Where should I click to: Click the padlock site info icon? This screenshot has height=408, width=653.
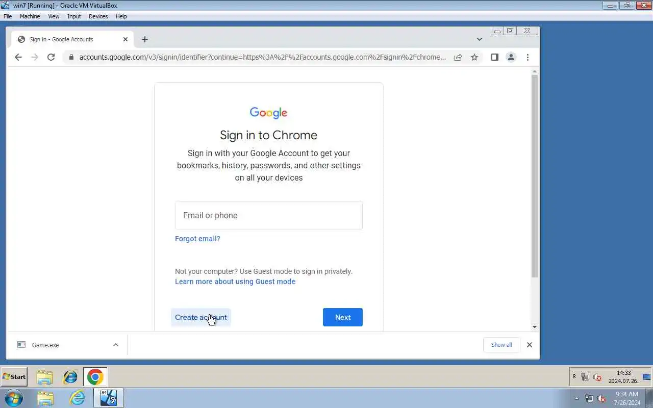coord(71,57)
